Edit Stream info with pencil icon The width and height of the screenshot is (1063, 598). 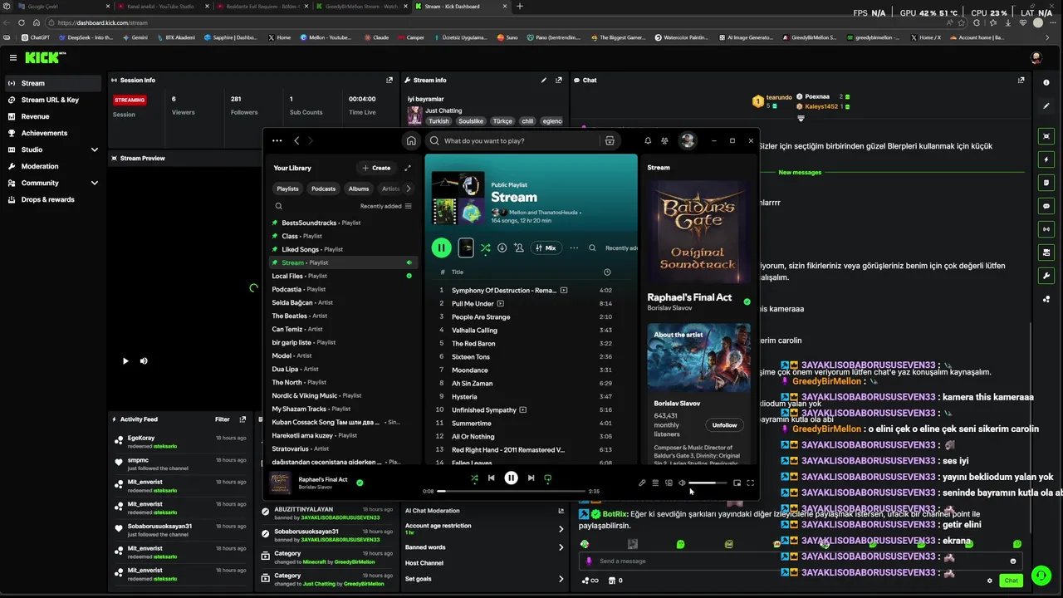coord(544,81)
